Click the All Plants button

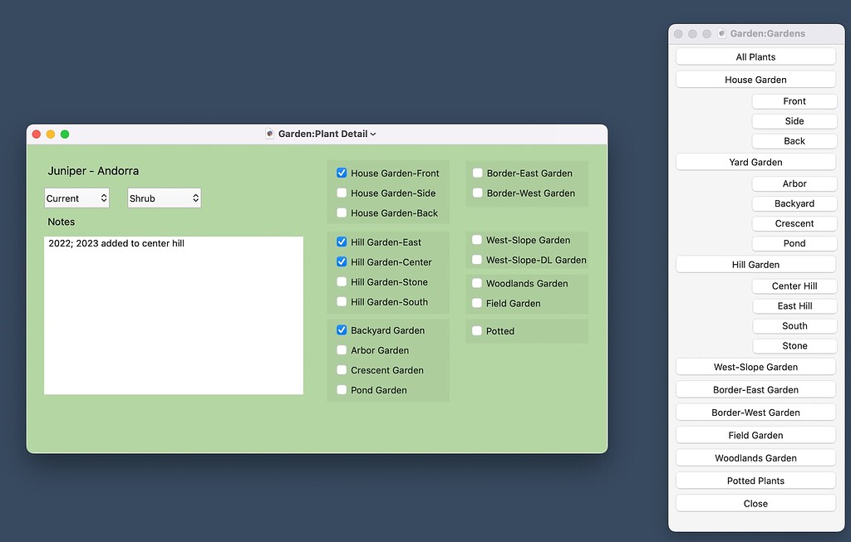pos(755,56)
